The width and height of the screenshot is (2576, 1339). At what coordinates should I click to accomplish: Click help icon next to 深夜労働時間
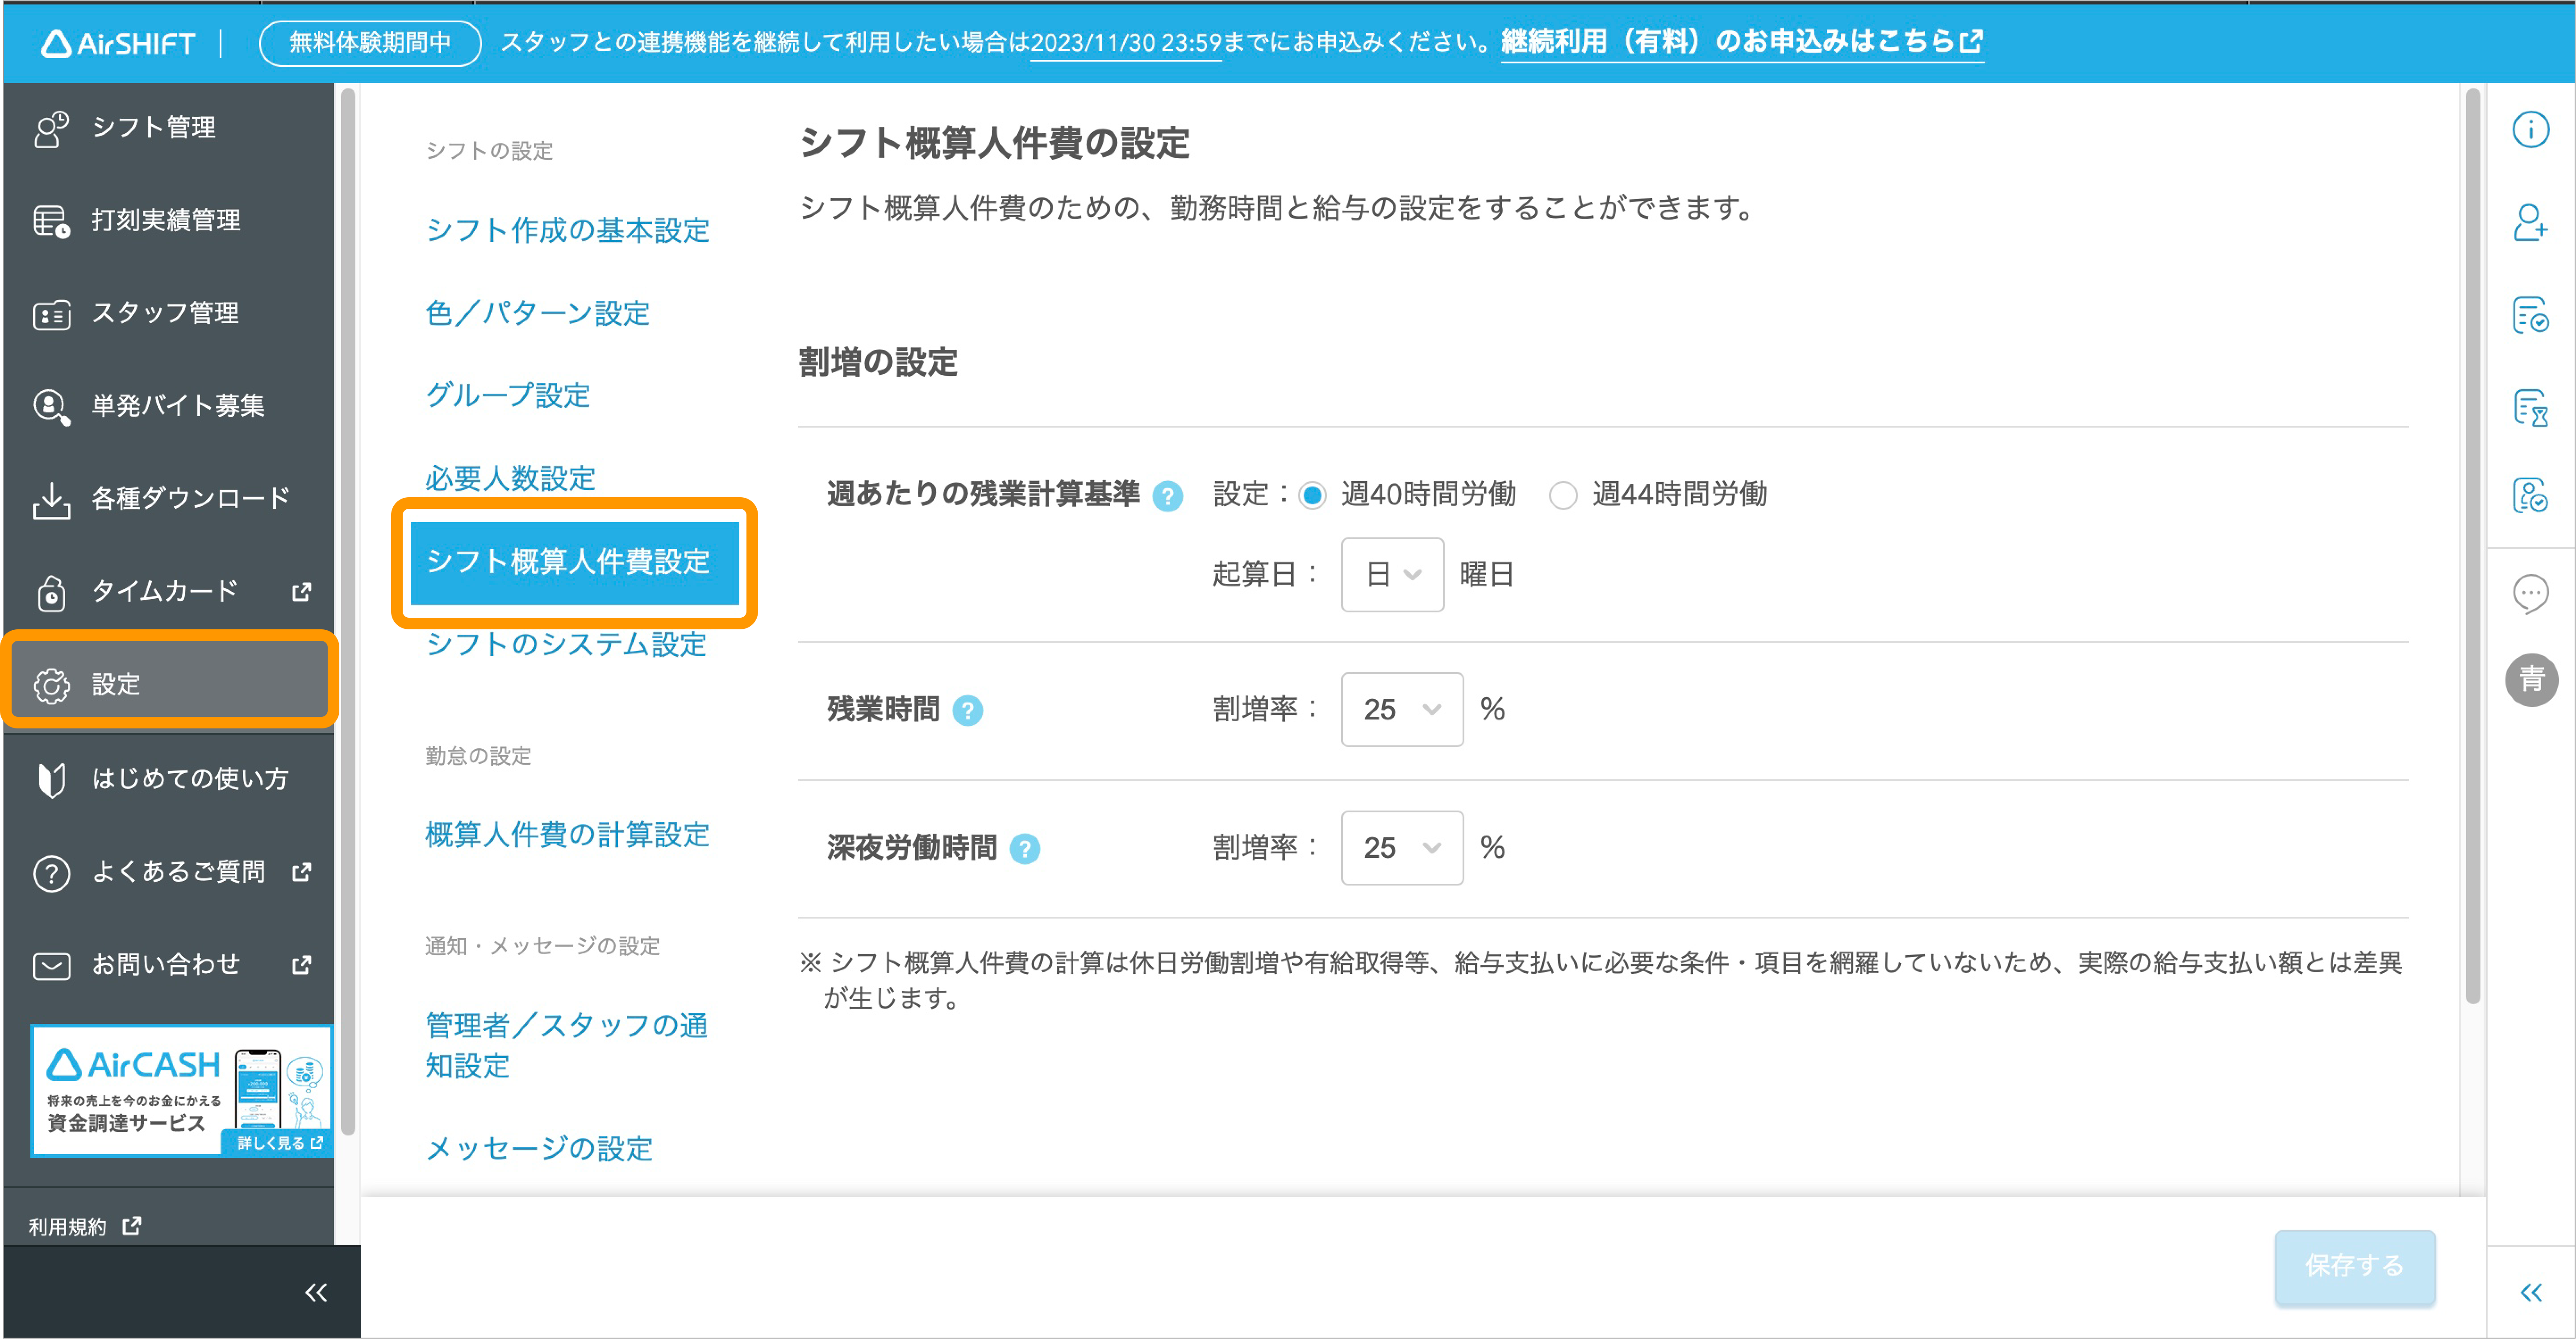(x=1024, y=849)
